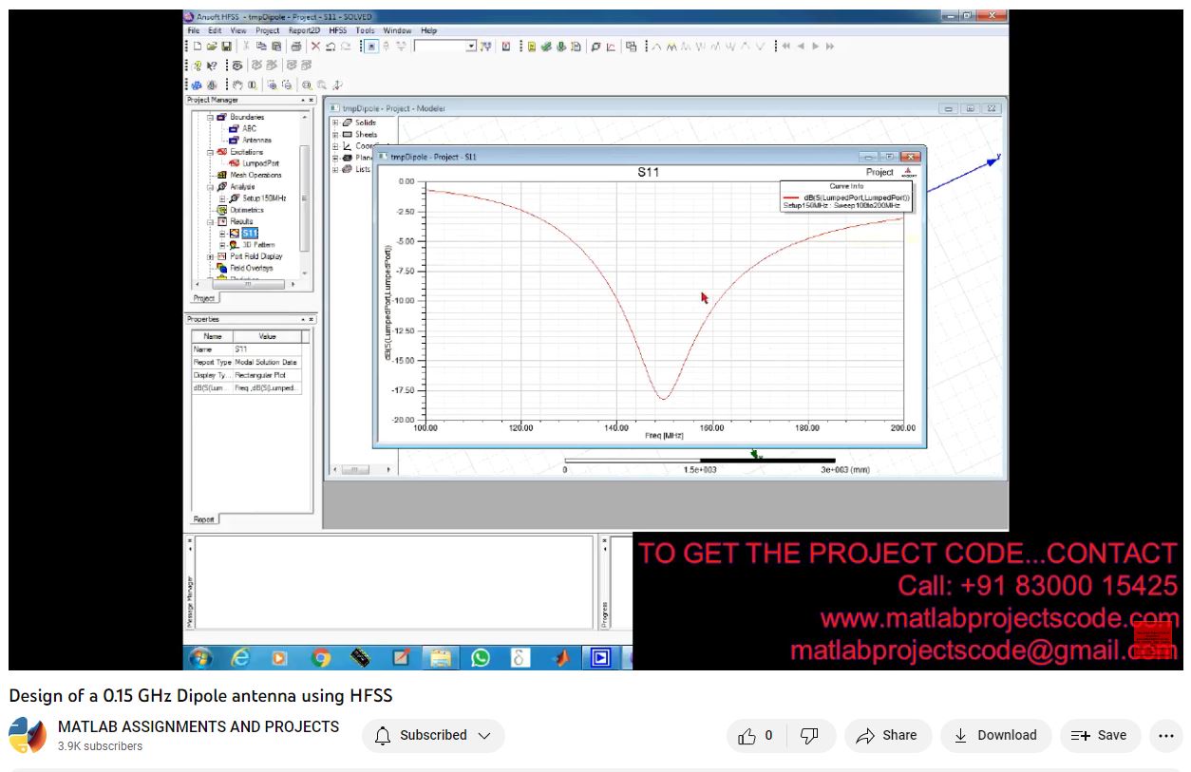Click the Print icon in HFSS toolbar
The width and height of the screenshot is (1191, 772).
pos(295,47)
